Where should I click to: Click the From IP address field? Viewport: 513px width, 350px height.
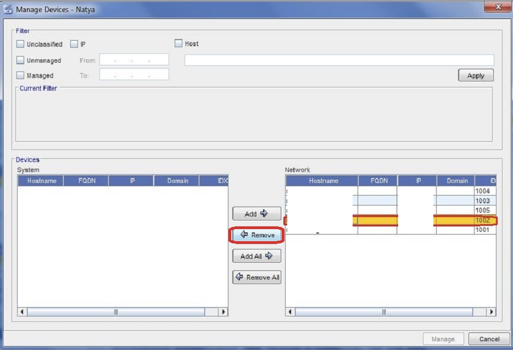[134, 60]
